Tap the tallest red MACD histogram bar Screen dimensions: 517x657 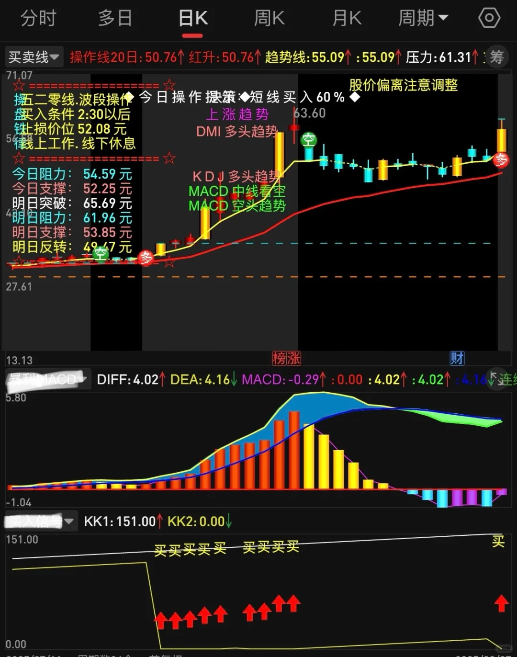294,450
